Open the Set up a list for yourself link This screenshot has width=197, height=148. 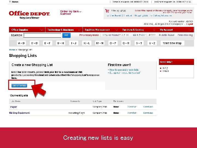[125, 73]
